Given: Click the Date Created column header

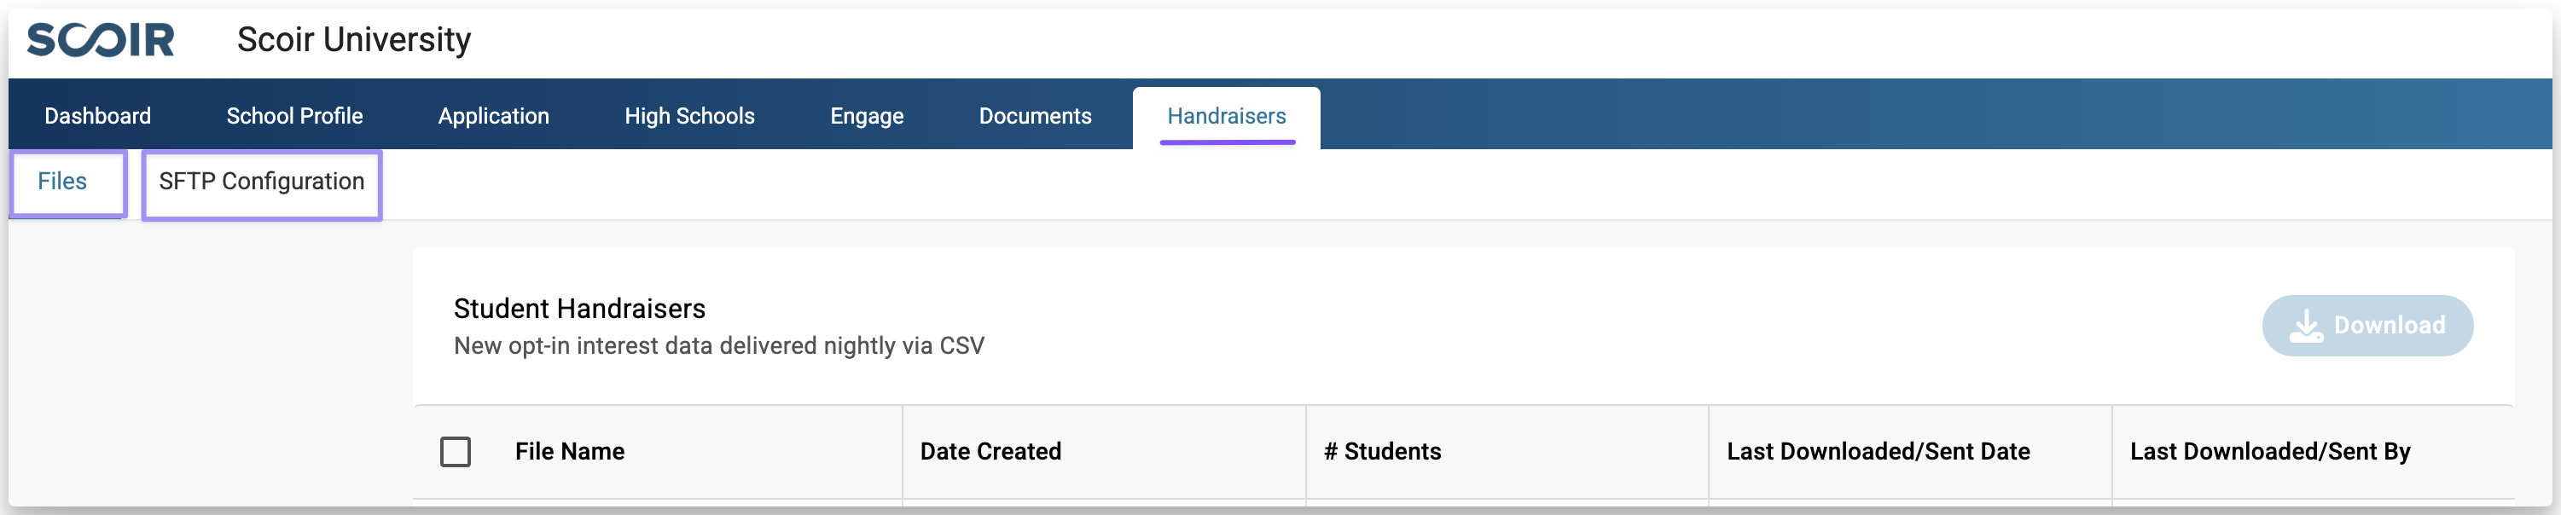Looking at the screenshot, I should [x=990, y=451].
